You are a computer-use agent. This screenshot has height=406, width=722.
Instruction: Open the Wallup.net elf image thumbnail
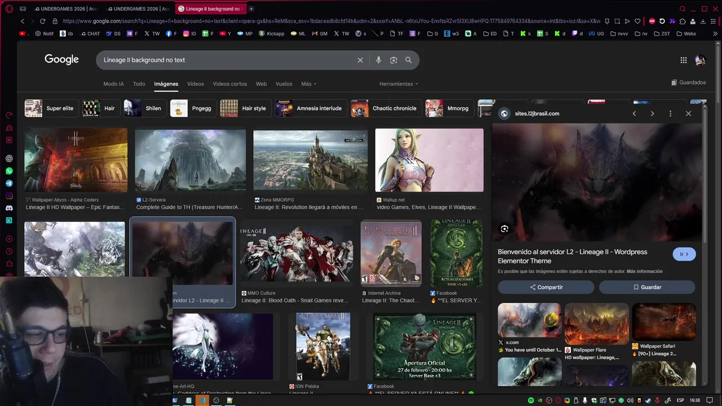click(429, 160)
